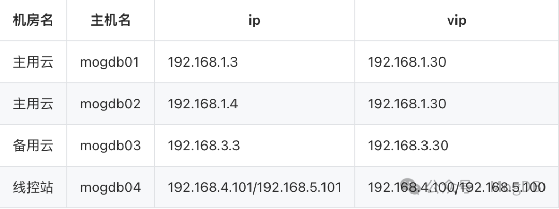Select the vip column header
The image size is (559, 209).
coord(457,20)
